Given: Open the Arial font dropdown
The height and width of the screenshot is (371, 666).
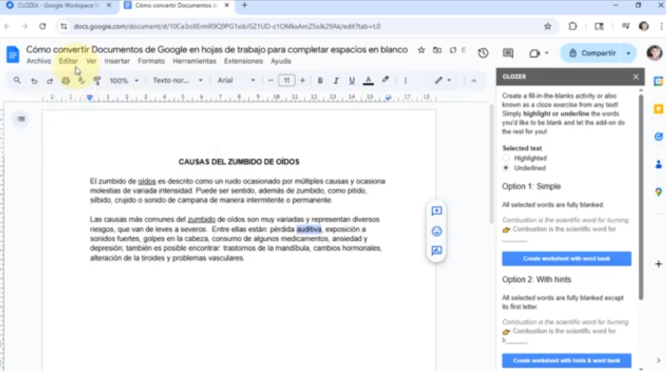Looking at the screenshot, I should (236, 80).
